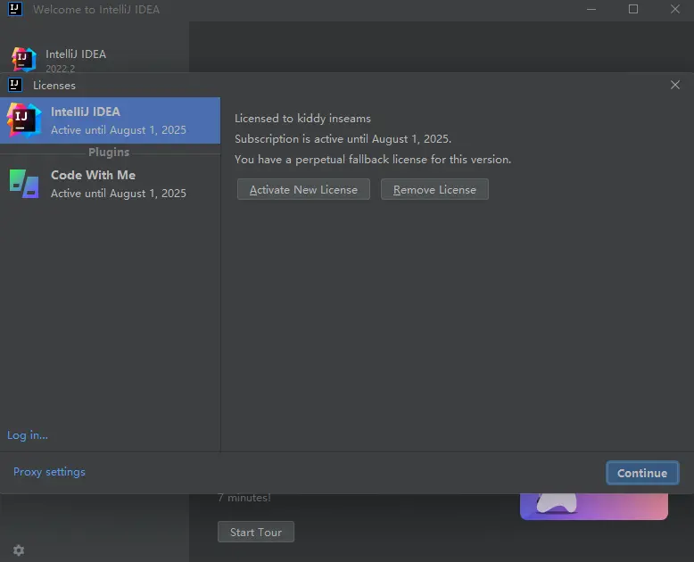Image resolution: width=694 pixels, height=562 pixels.
Task: Click the Code With Me plugin icon
Action: (x=24, y=184)
